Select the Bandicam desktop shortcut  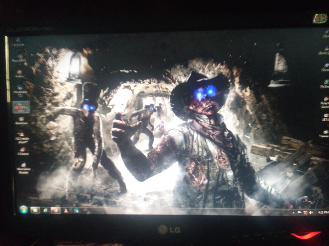[x=21, y=120]
